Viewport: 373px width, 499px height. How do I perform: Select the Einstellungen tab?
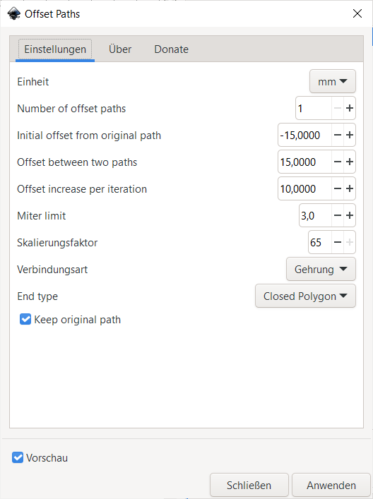click(55, 49)
